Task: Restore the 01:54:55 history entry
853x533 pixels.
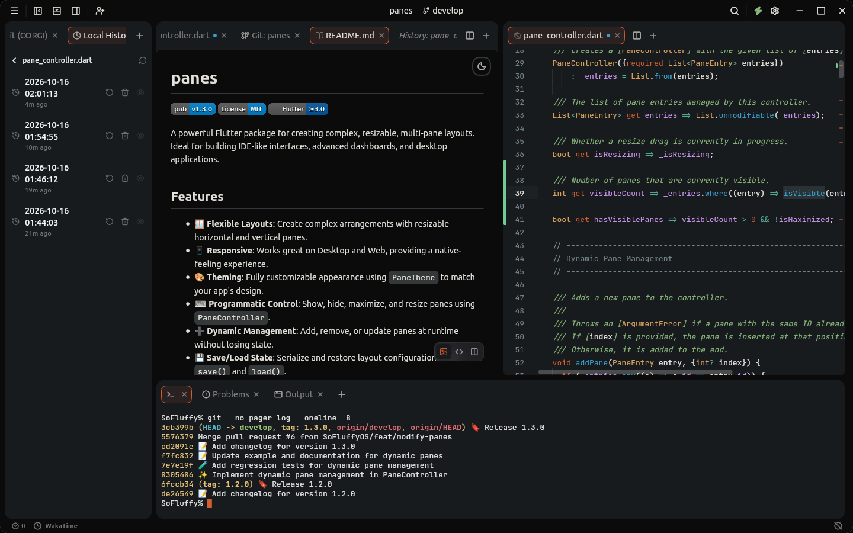Action: pos(110,136)
